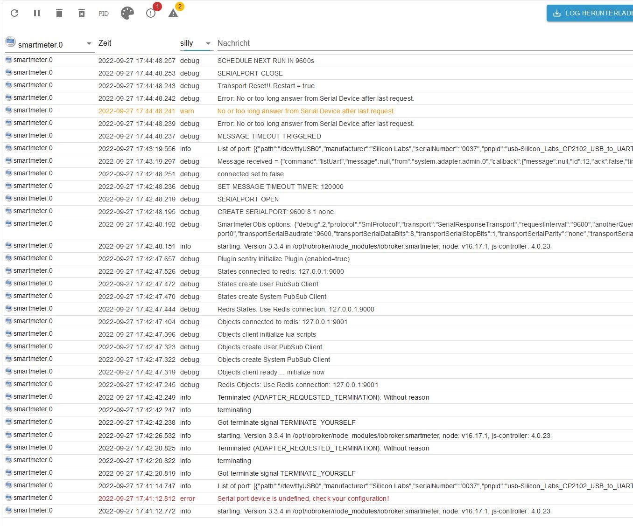The height and width of the screenshot is (526, 633).
Task: Open the smartmeter.0 source filter dropdown
Action: click(50, 44)
